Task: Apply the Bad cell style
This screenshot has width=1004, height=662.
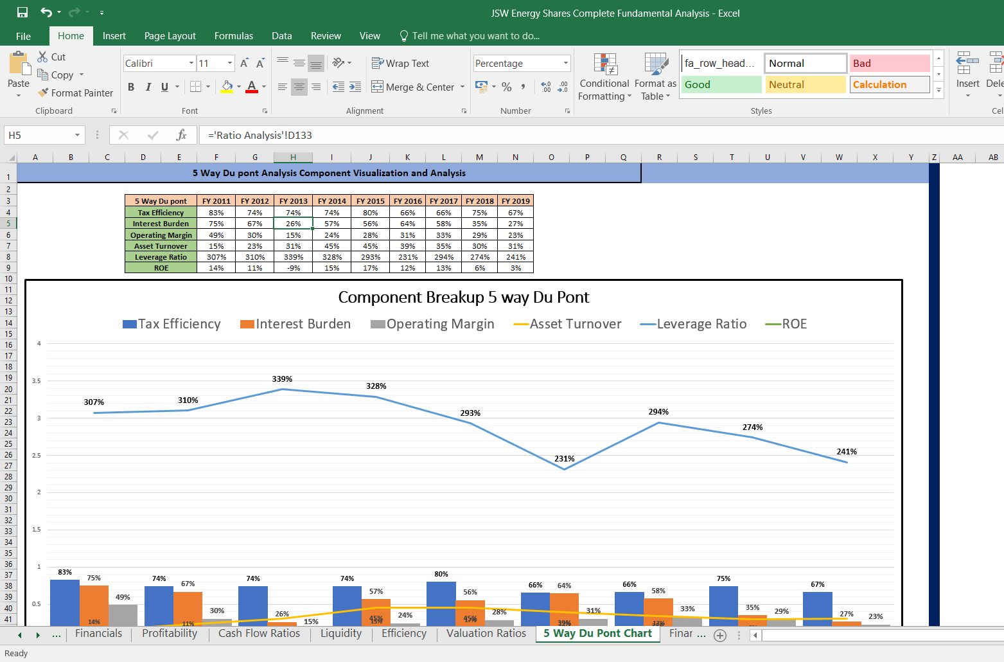Action: pos(890,63)
